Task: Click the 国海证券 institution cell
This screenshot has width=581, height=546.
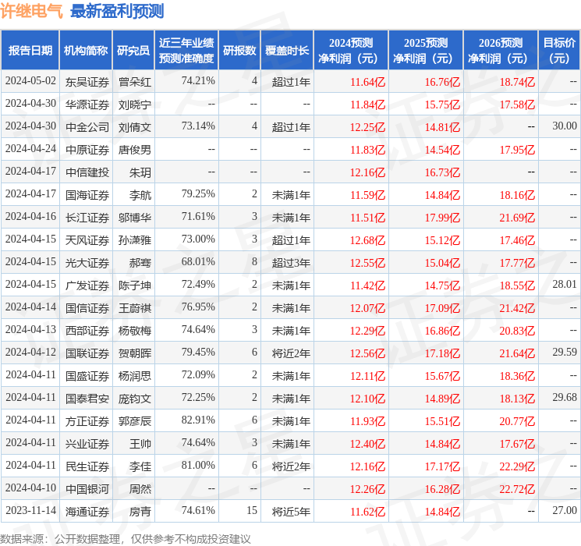Action: (x=87, y=195)
